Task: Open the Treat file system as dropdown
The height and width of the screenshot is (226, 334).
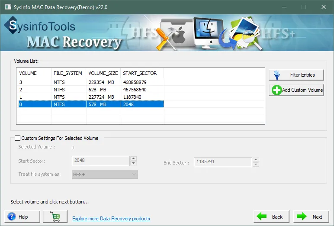Action: [105, 174]
